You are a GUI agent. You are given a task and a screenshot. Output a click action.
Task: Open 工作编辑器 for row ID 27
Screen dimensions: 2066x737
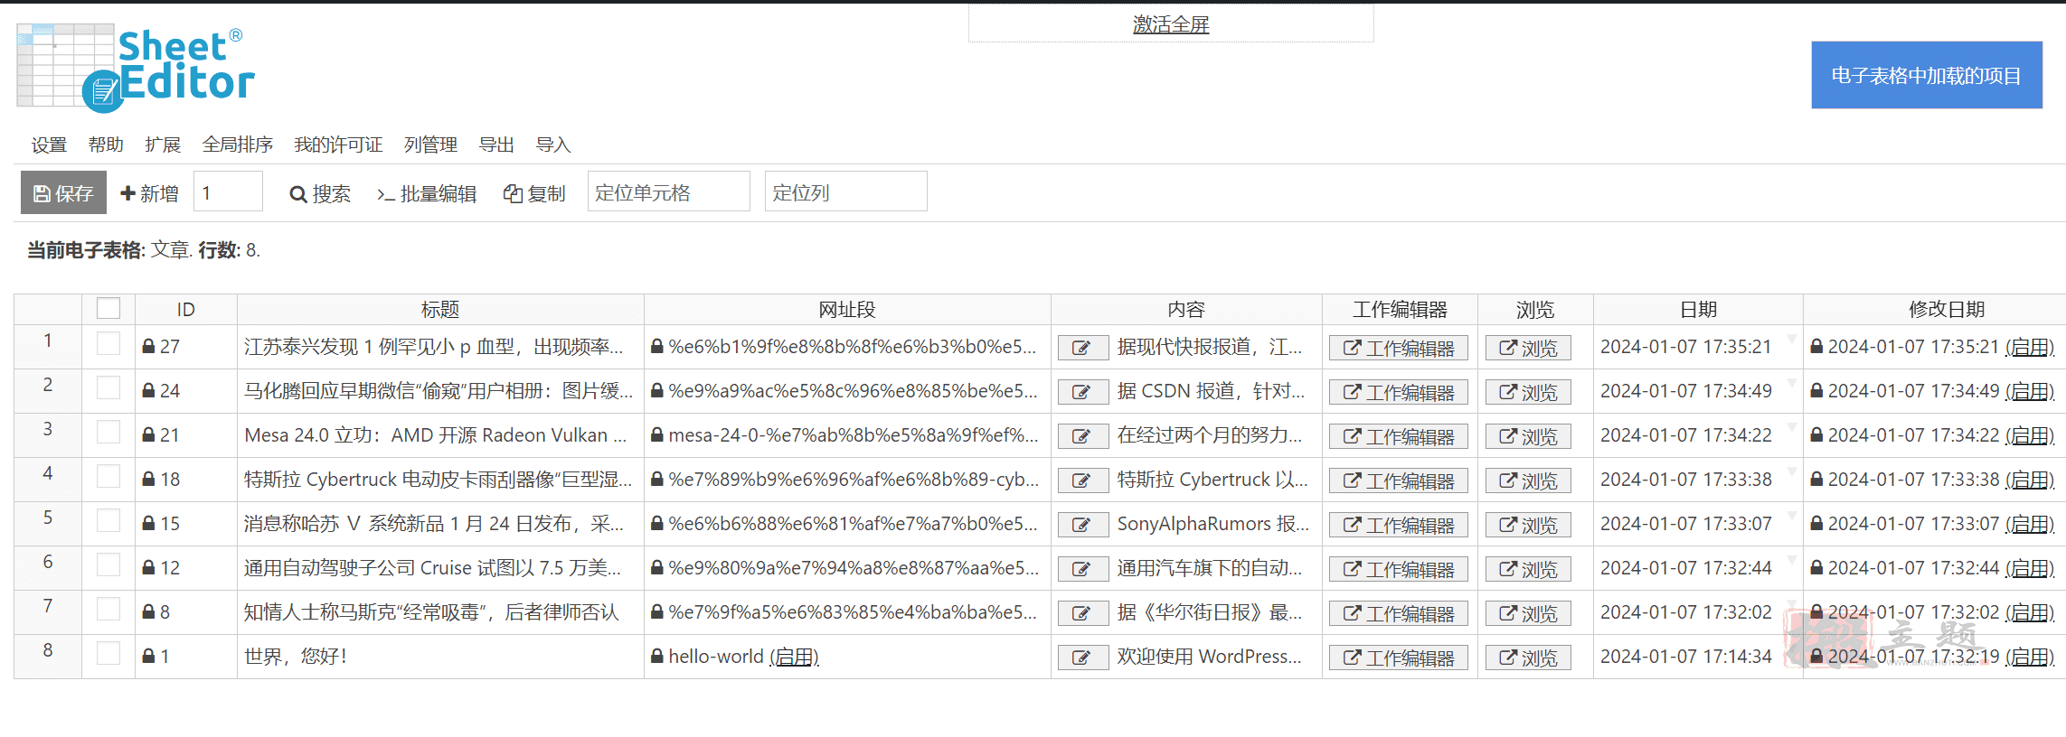1399,348
